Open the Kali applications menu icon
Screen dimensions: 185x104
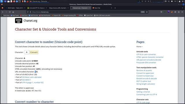(x=1, y=1)
